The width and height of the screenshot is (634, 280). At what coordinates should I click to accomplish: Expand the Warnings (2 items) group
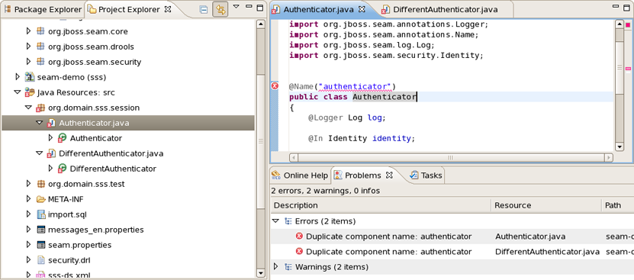pos(275,266)
